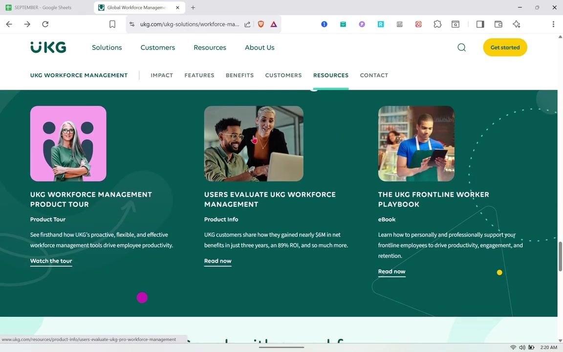Viewport: 563px width, 352px height.
Task: Jump to the BENEFITS section
Action: click(x=239, y=75)
